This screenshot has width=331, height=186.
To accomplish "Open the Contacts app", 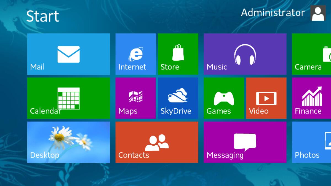I will (x=157, y=142).
